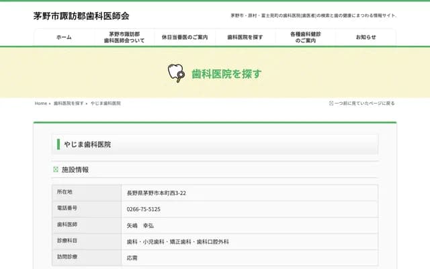This screenshot has width=430, height=269.
Task: Click the icon beside 一つ前に見ていたページに戻る
Action: 331,103
